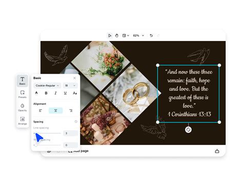The width and height of the screenshot is (243, 194).
Task: Click the bottom-left text box handle
Action: [158, 122]
